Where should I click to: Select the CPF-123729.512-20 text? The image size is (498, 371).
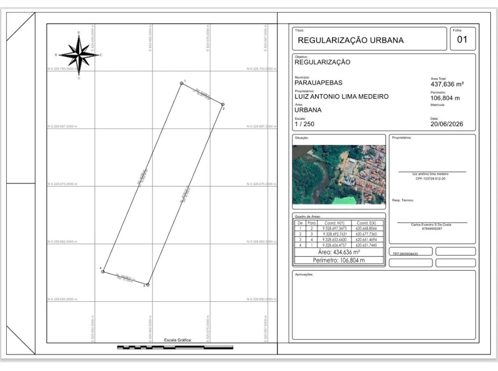(430, 178)
